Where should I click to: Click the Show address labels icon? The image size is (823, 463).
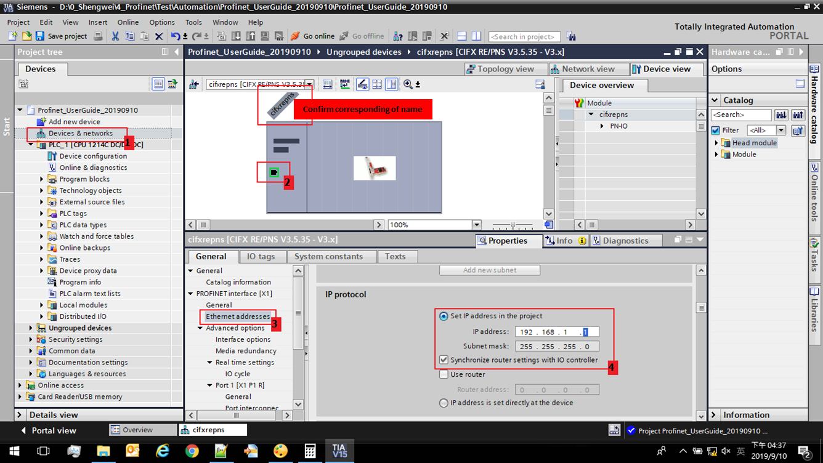[x=362, y=84]
